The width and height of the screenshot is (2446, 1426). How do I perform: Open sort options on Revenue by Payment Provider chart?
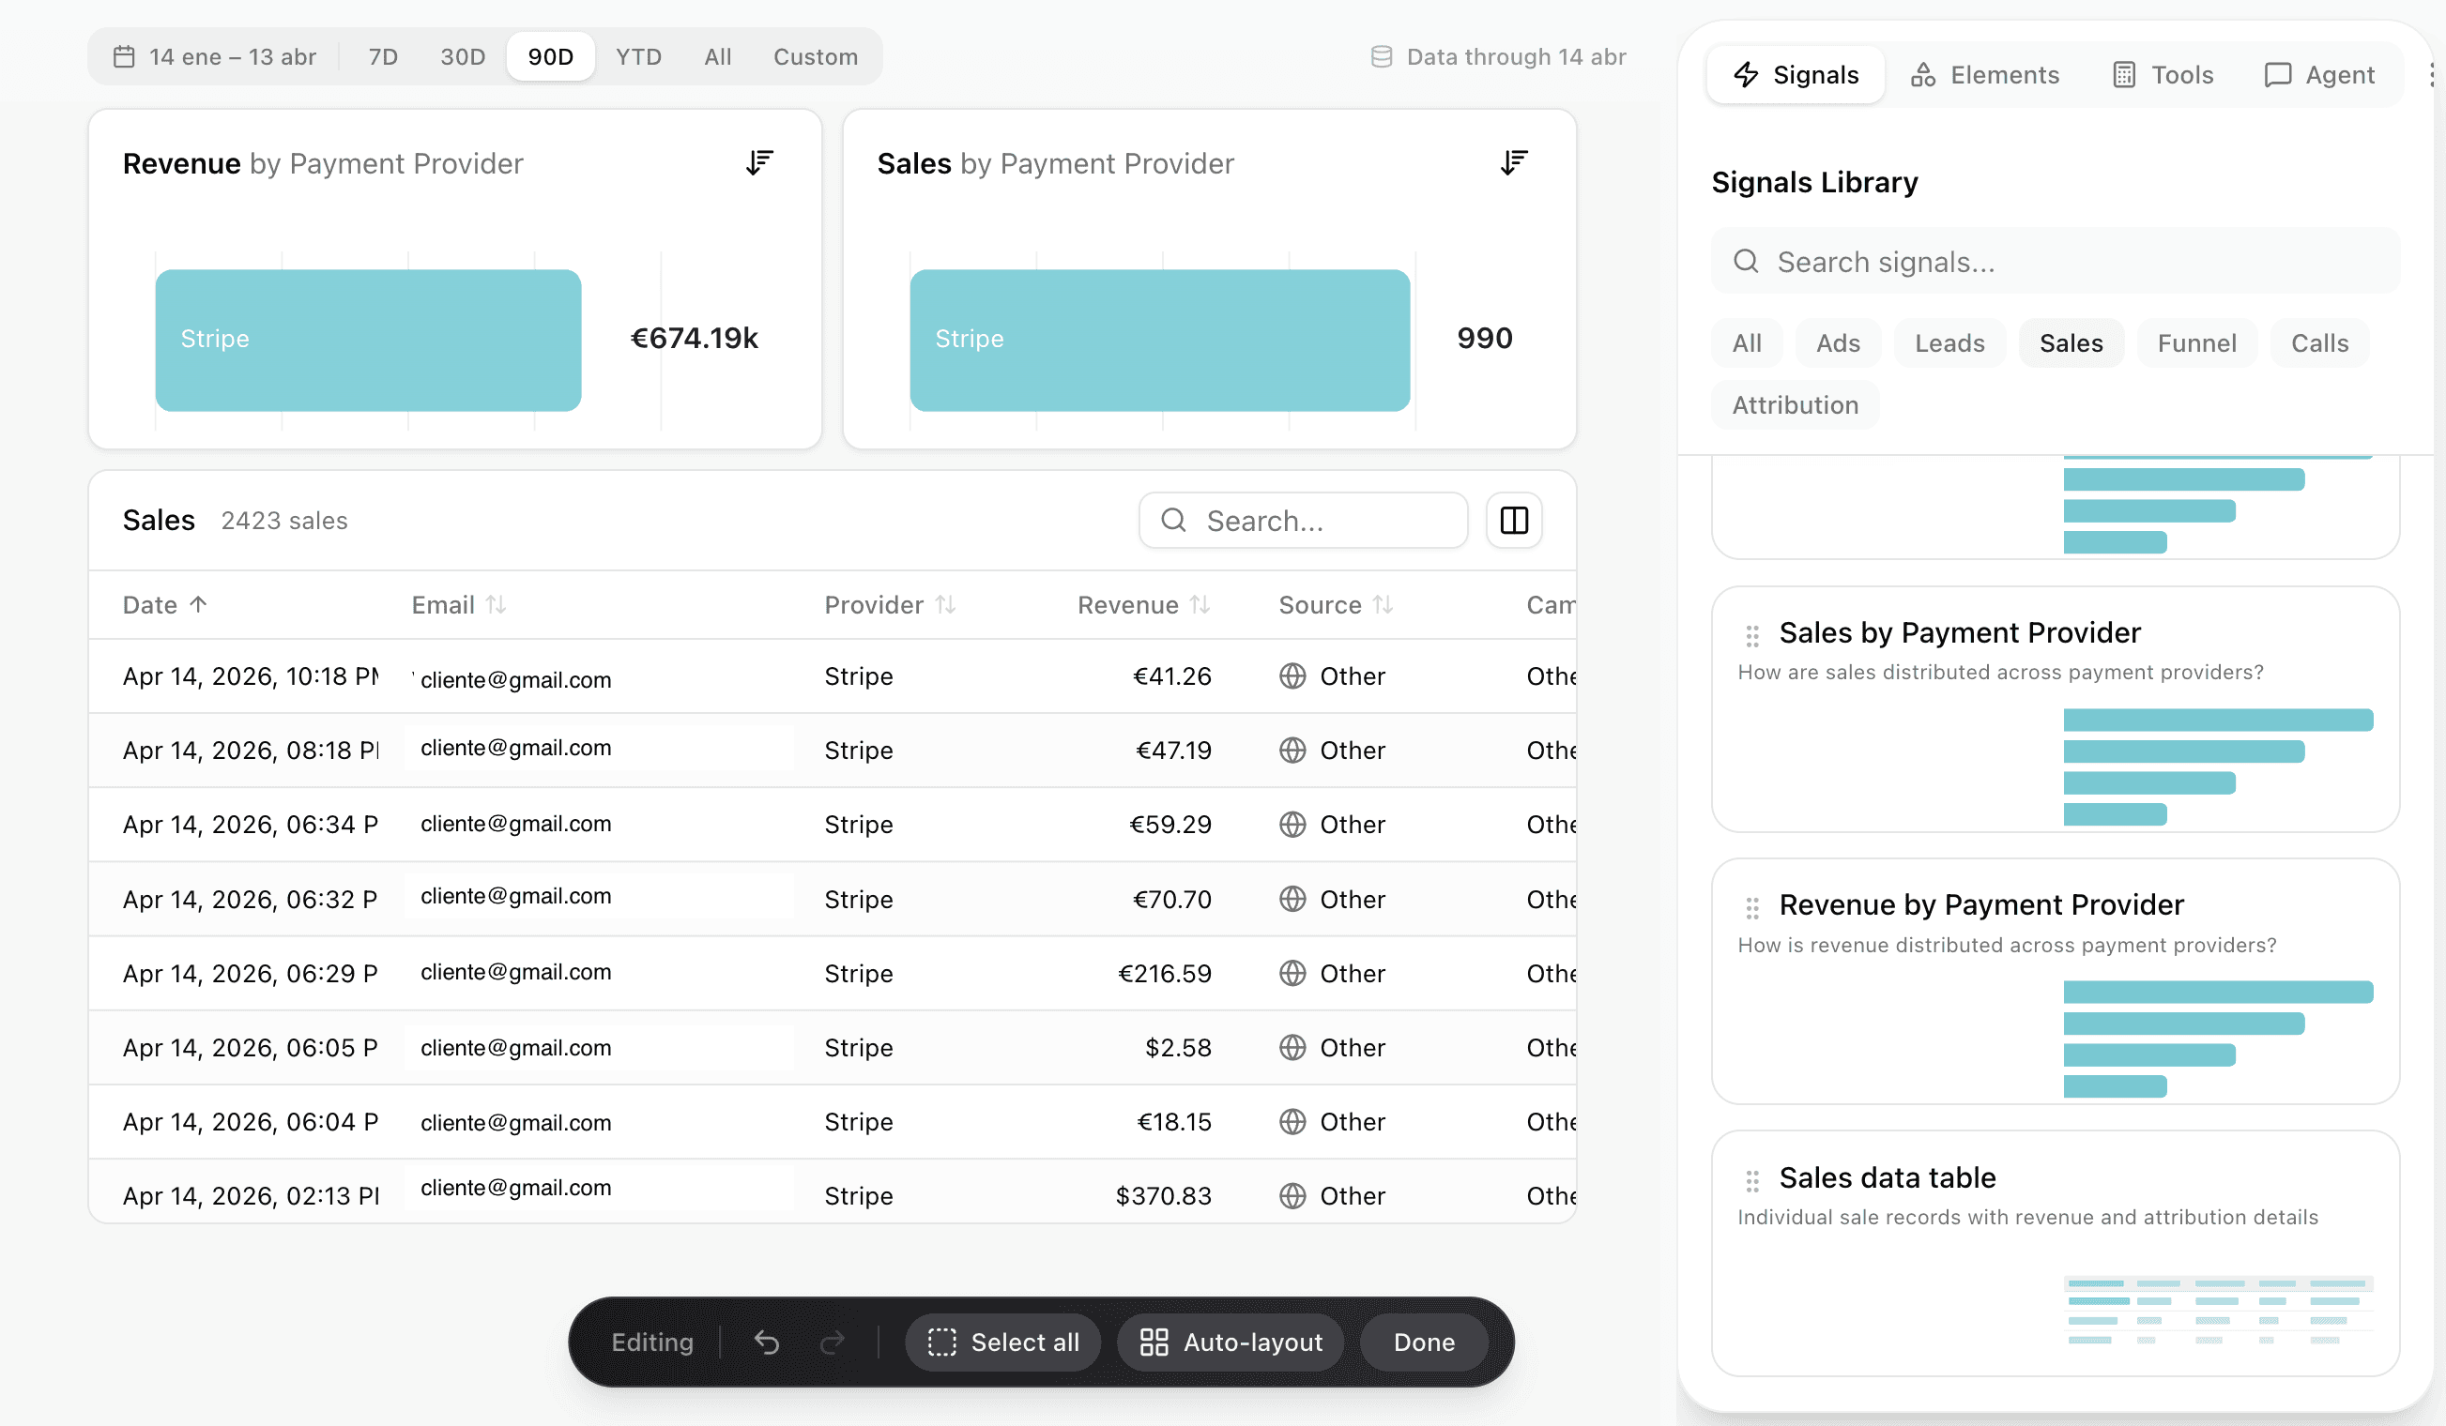pos(759,162)
